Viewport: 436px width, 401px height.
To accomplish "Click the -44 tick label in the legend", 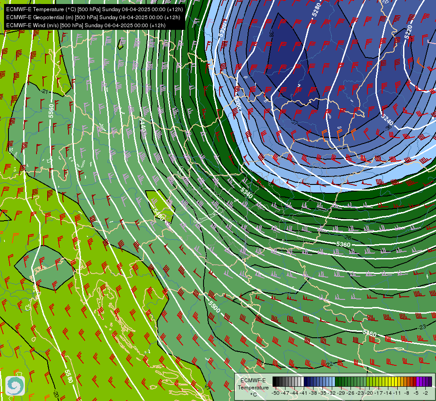I will (294, 393).
